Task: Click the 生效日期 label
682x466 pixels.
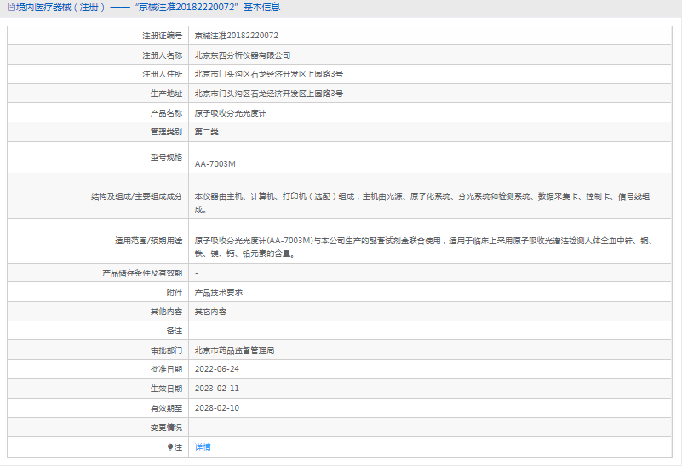Action: pos(166,389)
